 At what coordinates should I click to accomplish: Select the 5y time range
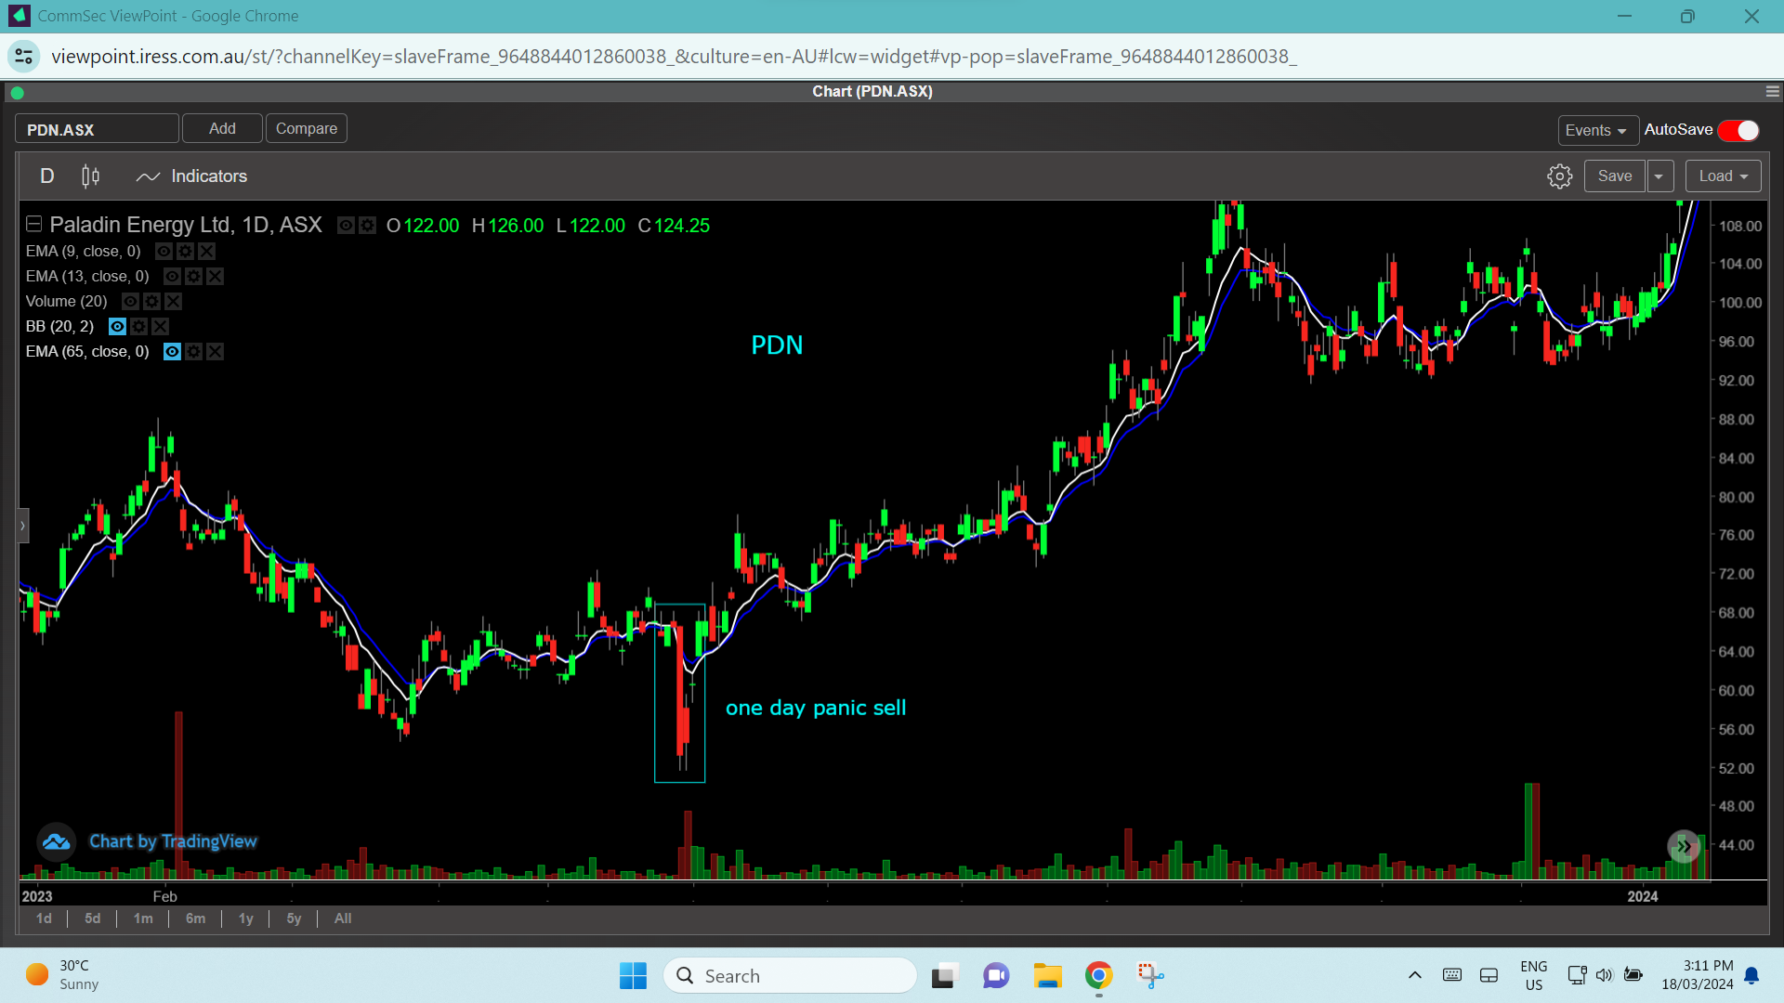[294, 918]
